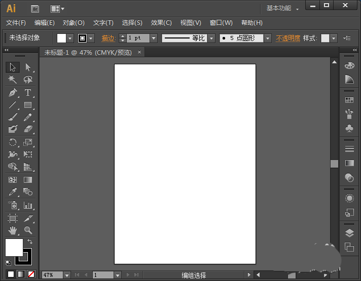Image resolution: width=361 pixels, height=281 pixels.
Task: Select the Warp tool
Action: click(x=13, y=154)
